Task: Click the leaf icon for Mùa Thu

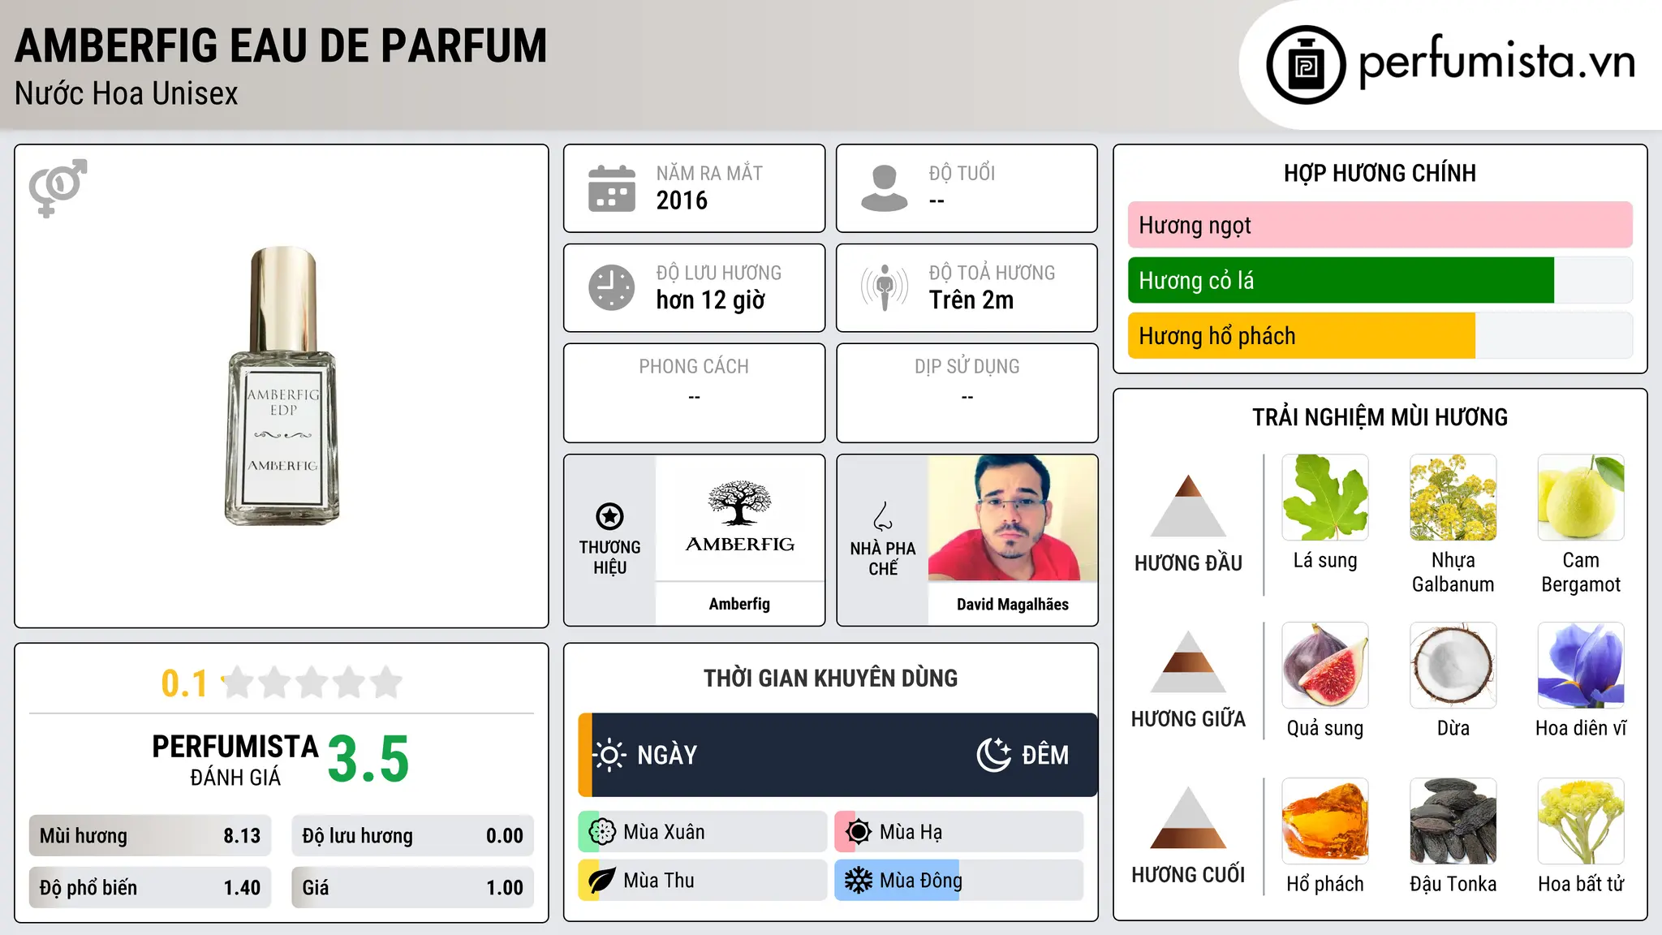Action: [602, 881]
